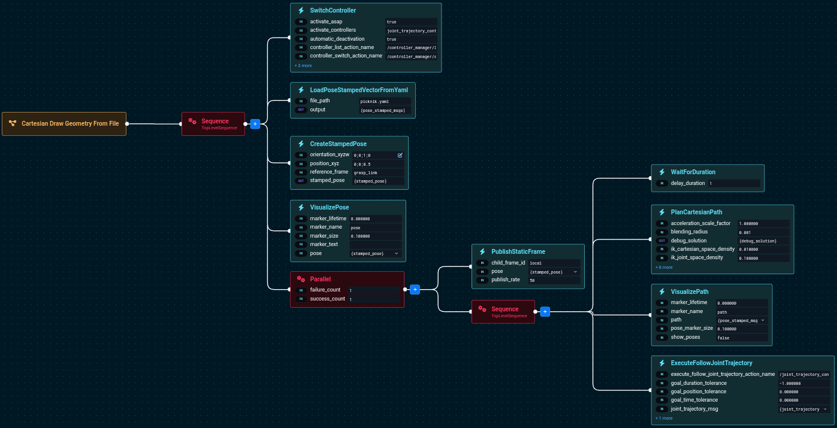The image size is (837, 428).
Task: Edit the Parallel failure_count field
Action: pos(374,290)
